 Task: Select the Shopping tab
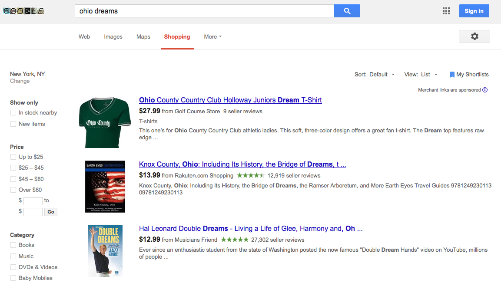(x=177, y=37)
